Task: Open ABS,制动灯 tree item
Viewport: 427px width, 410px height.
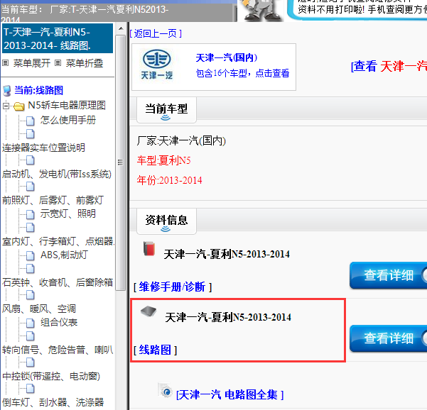Action: [64, 255]
